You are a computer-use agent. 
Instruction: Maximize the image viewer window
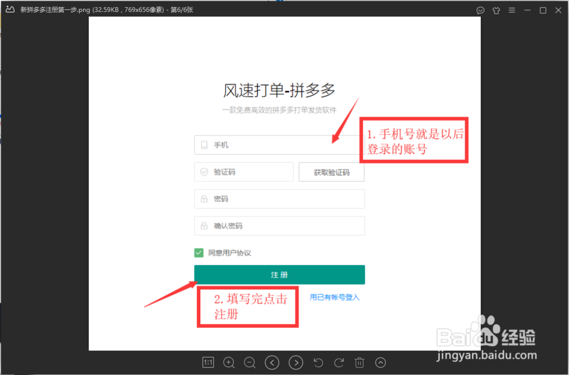click(x=543, y=10)
